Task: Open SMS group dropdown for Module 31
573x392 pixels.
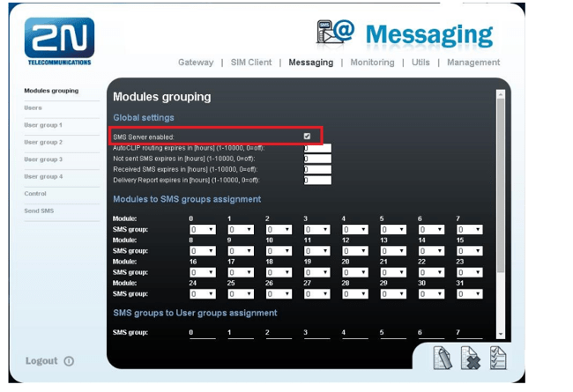Action: [470, 294]
